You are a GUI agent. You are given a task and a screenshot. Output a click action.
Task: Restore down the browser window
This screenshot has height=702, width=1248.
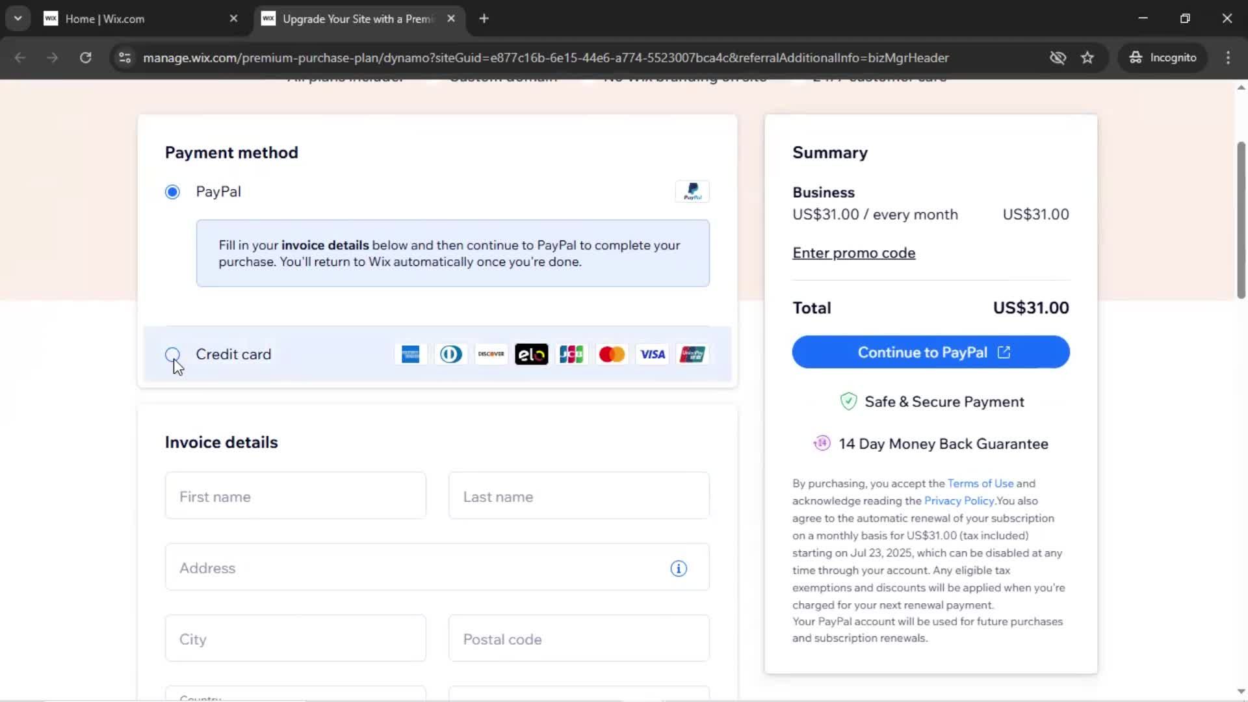click(1185, 19)
